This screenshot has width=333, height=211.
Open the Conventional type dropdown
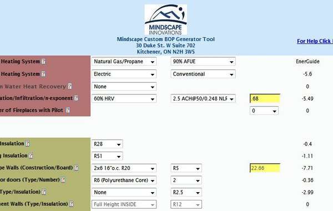[203, 74]
